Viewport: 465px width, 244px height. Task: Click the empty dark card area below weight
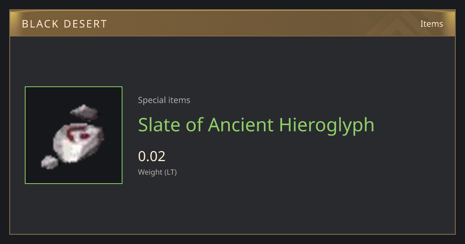click(x=271, y=205)
